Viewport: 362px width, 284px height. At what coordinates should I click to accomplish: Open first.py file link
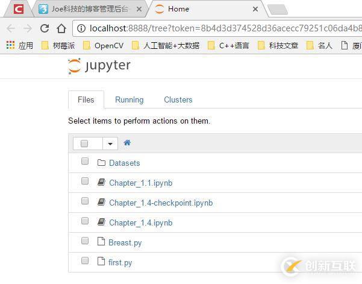pos(120,262)
